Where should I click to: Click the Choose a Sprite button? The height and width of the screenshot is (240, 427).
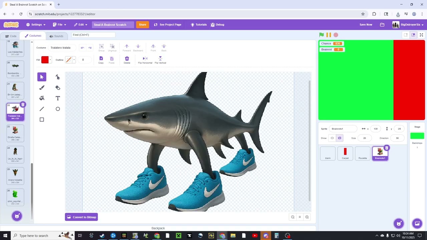(399, 223)
